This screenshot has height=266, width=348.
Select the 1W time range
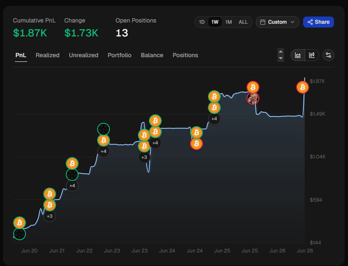(215, 22)
